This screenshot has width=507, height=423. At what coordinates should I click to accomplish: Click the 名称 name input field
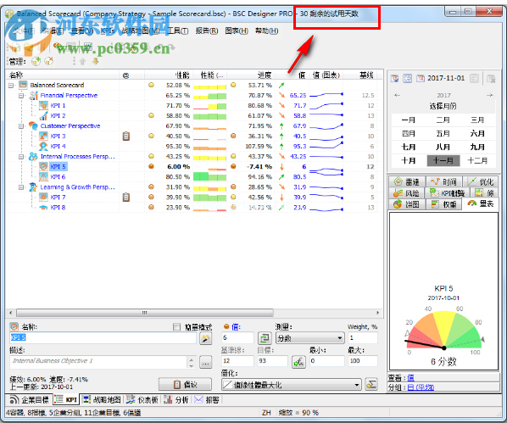point(103,338)
